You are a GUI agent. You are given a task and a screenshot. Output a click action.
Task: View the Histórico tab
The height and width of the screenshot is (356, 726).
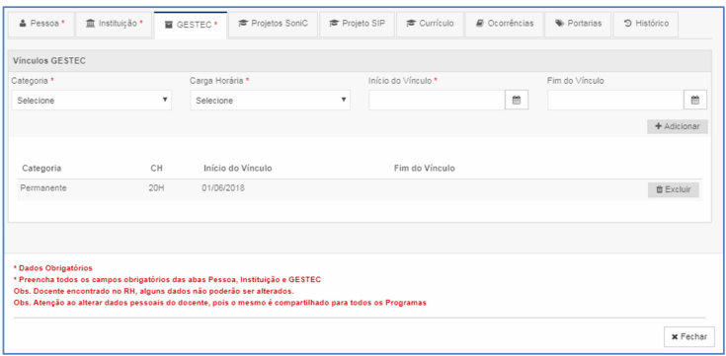(646, 24)
